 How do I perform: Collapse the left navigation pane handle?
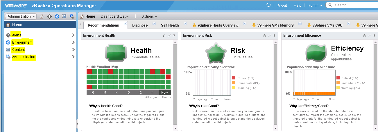77,124
